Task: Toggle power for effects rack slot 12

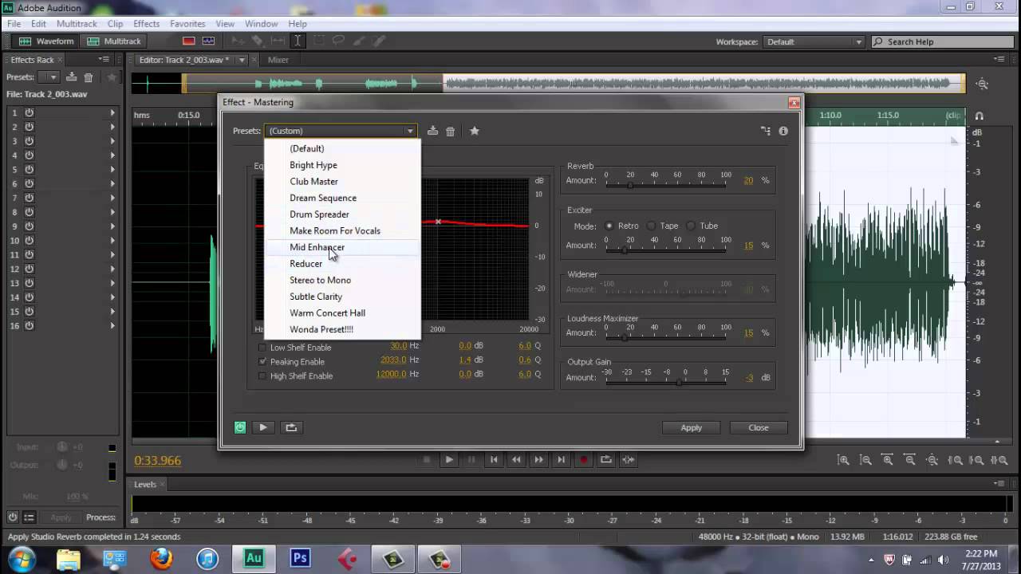Action: click(x=30, y=269)
